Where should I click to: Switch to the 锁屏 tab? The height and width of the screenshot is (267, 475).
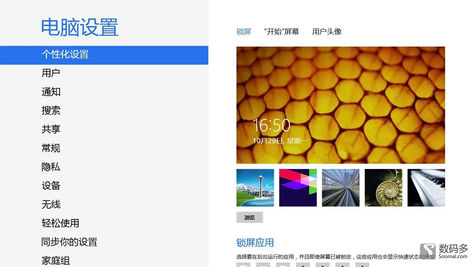pos(244,32)
